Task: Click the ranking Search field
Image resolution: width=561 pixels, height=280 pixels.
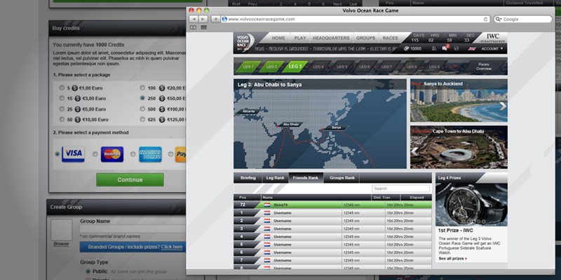Action: (400, 188)
